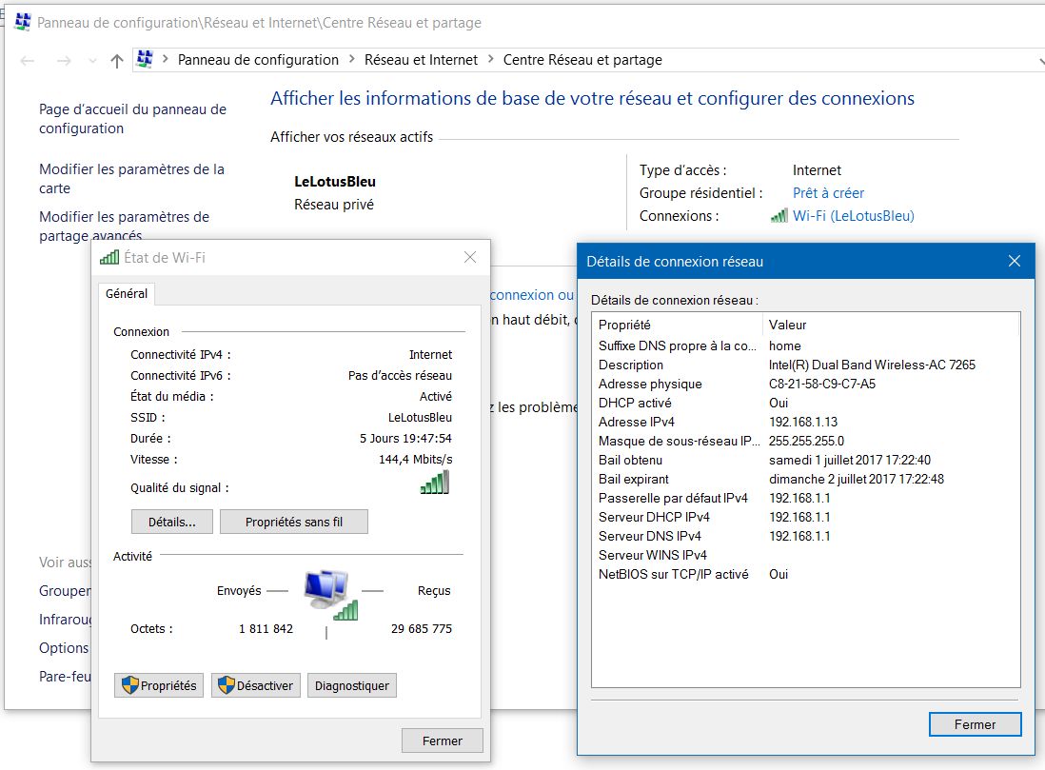Viewport: 1045px width, 770px height.
Task: Select the Général tab
Action: [127, 294]
